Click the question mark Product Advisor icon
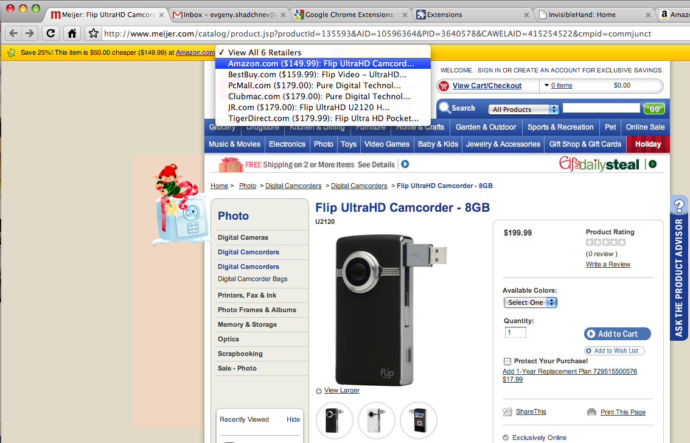Viewport: 690px width, 443px height. tap(679, 206)
